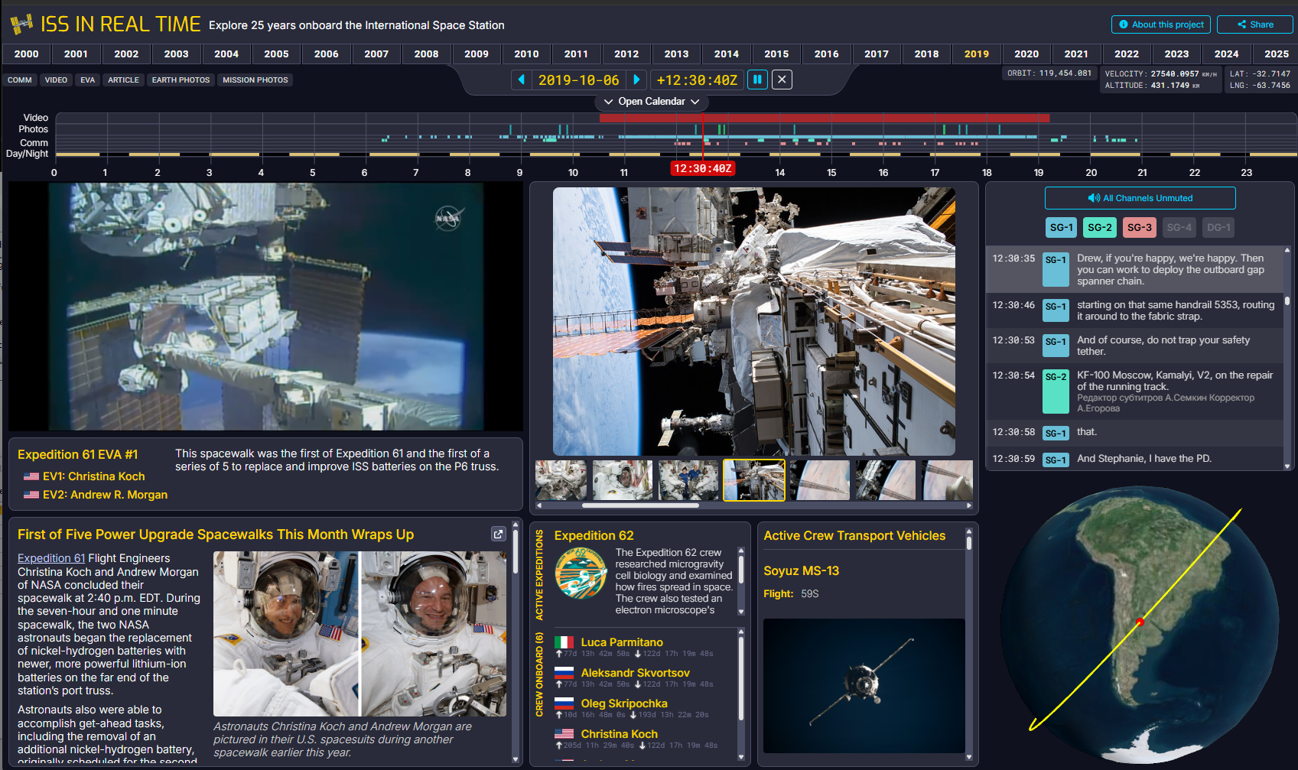The image size is (1298, 770).
Task: Click the Share button
Action: click(1255, 24)
